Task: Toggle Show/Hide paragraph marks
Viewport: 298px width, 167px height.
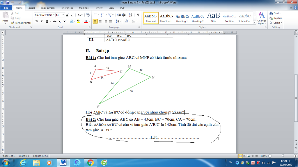Action: tap(138, 15)
